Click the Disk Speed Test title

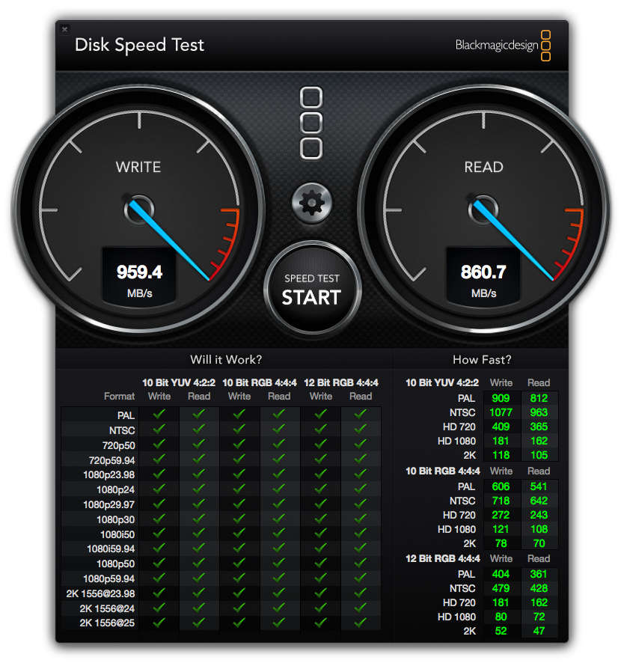tap(139, 45)
